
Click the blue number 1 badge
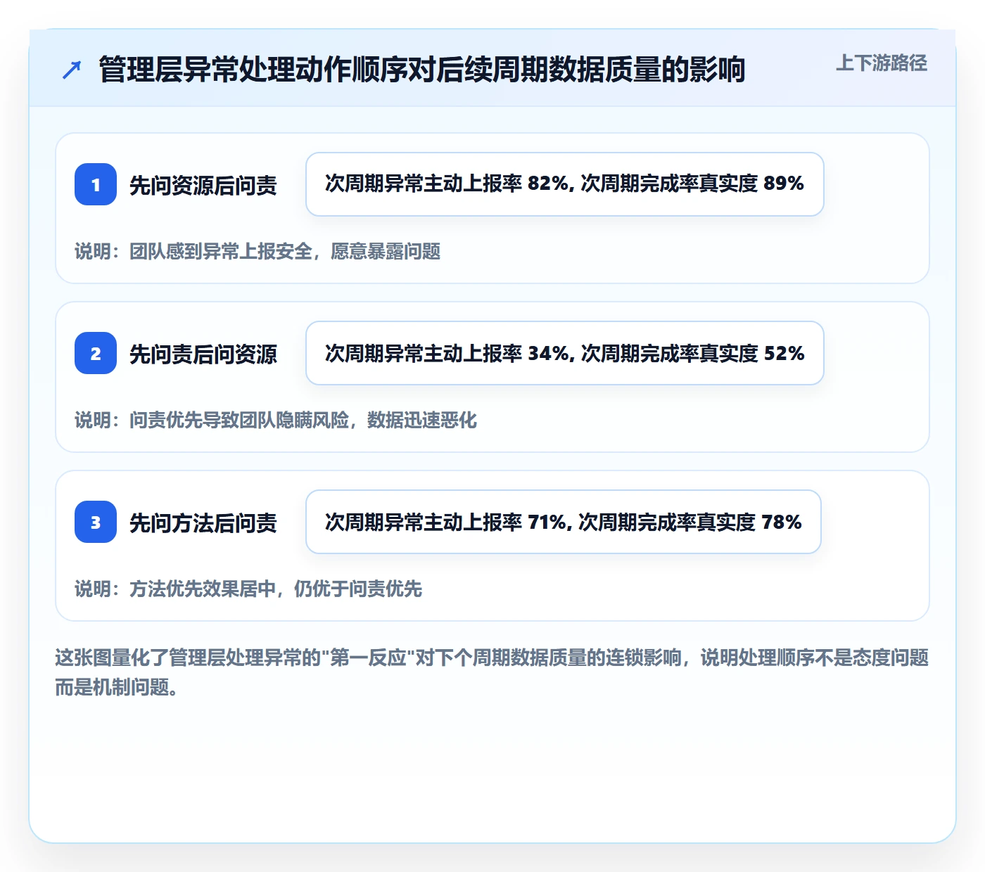coord(96,184)
